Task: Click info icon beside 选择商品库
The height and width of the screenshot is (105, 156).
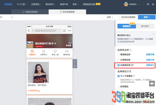Action: pos(131,50)
